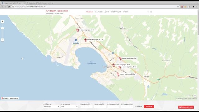The height and width of the screenshot is (112, 199).
Task: Click the Открыть в Яндекс.Картах link
Action: (x=10, y=98)
